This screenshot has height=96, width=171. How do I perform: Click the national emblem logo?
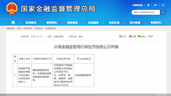coord(12,8)
